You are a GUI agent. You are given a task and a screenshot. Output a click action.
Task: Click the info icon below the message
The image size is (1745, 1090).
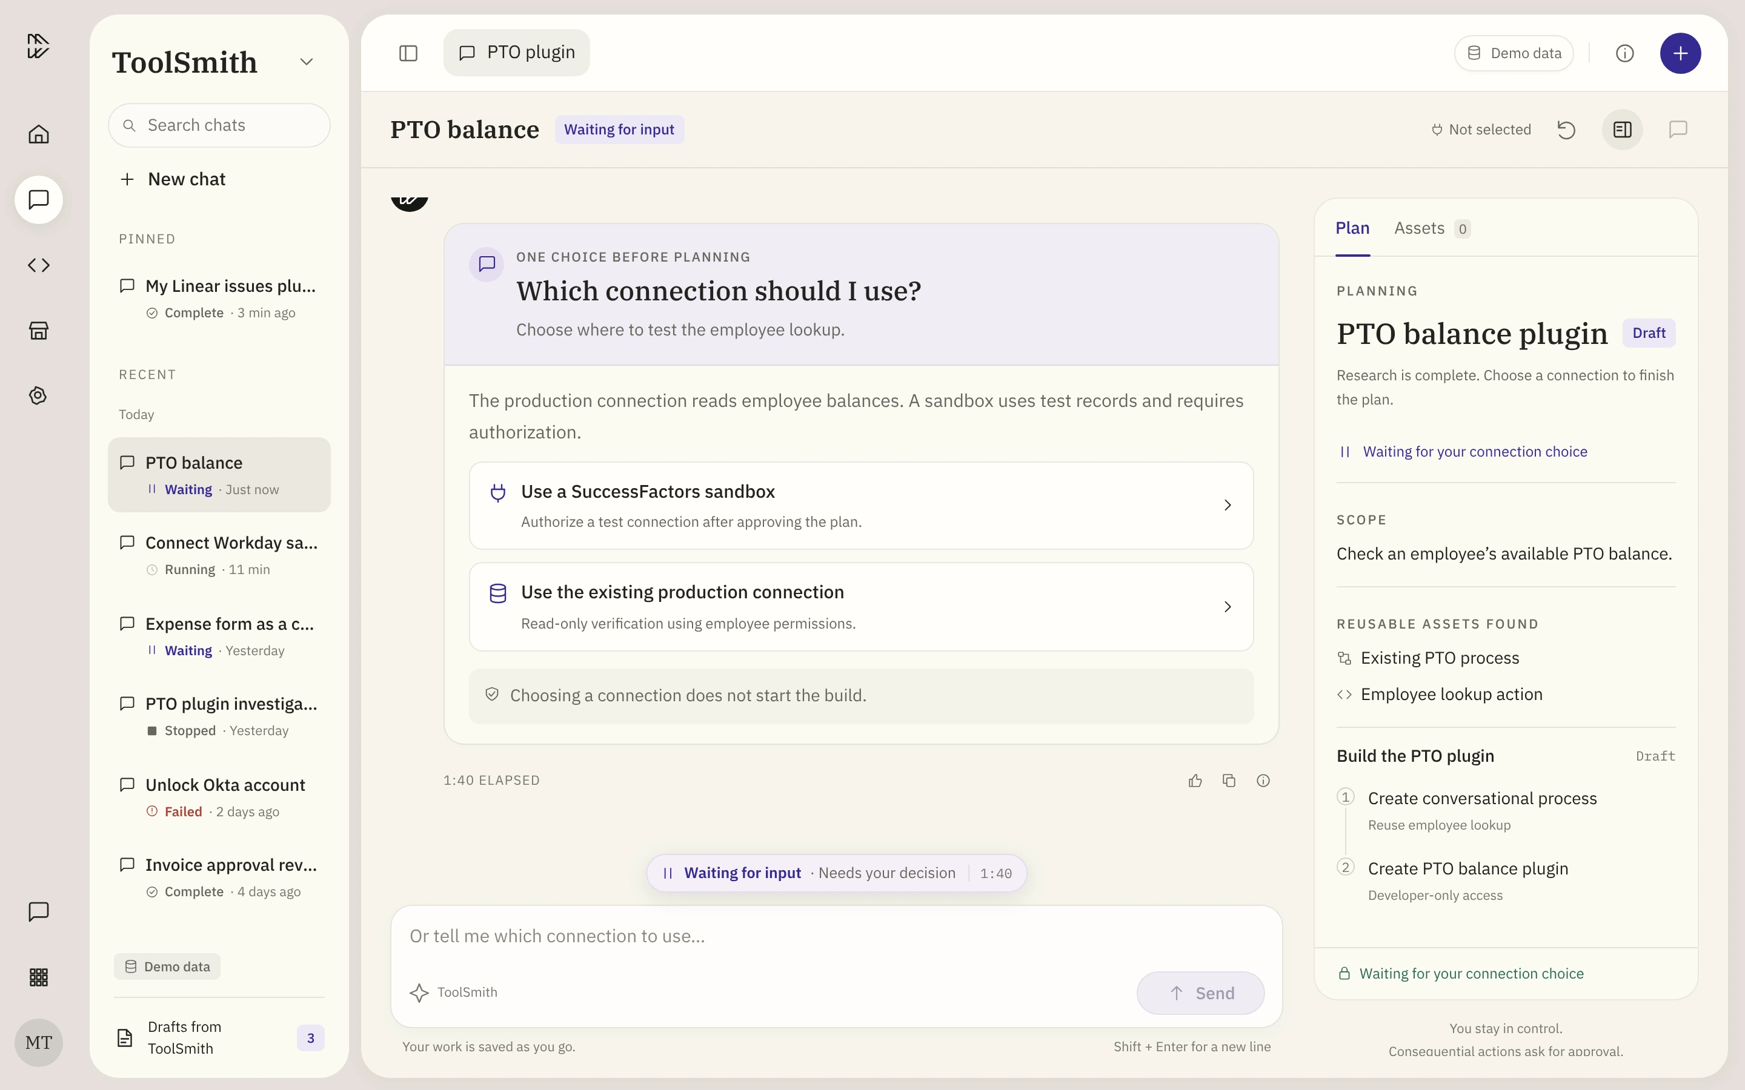click(1263, 781)
